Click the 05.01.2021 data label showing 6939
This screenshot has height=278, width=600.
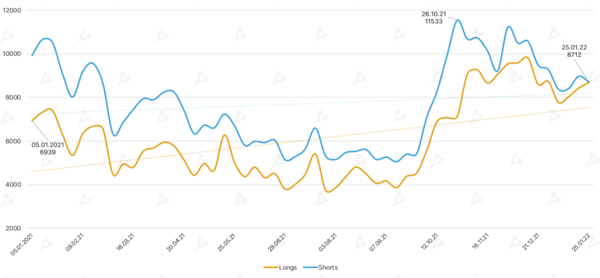49,147
